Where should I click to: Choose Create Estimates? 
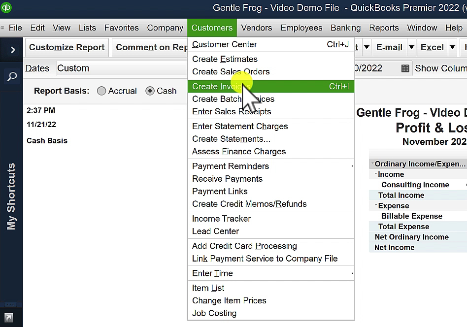[x=271, y=59]
